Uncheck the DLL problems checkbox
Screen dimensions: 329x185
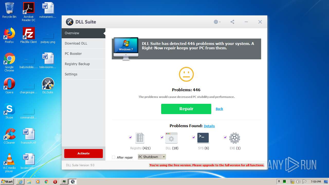point(162,137)
